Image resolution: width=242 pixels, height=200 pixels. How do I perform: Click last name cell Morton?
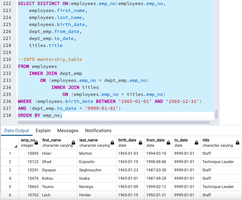tap(97, 153)
